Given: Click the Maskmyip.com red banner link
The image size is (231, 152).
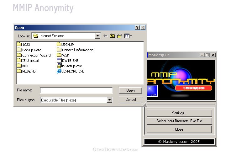Looking at the screenshot, I should click(x=194, y=88).
